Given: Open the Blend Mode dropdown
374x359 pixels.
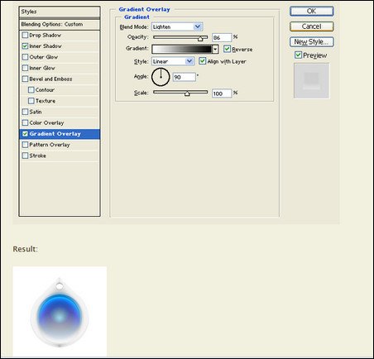Looking at the screenshot, I should 177,26.
